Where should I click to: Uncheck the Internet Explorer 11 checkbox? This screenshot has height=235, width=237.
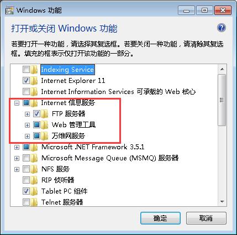point(26,81)
